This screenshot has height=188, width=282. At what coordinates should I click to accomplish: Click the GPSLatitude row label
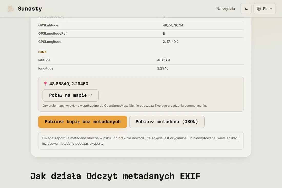48,25
